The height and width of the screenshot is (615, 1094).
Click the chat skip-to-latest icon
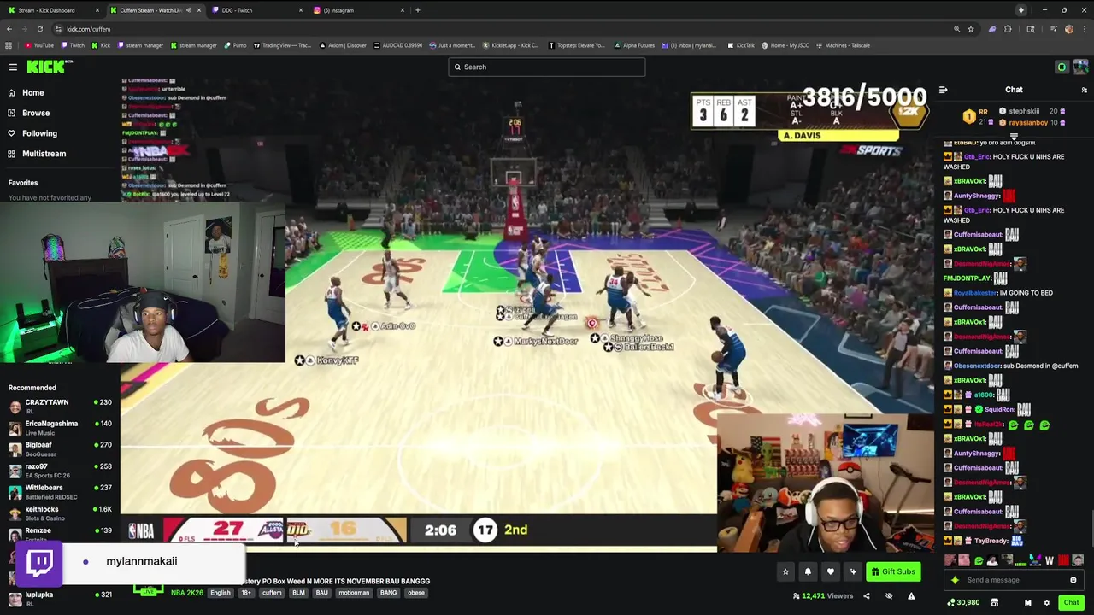(1027, 603)
